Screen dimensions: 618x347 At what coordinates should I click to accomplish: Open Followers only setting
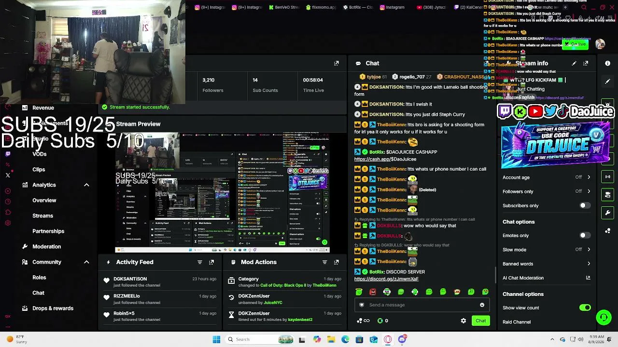[547, 191]
